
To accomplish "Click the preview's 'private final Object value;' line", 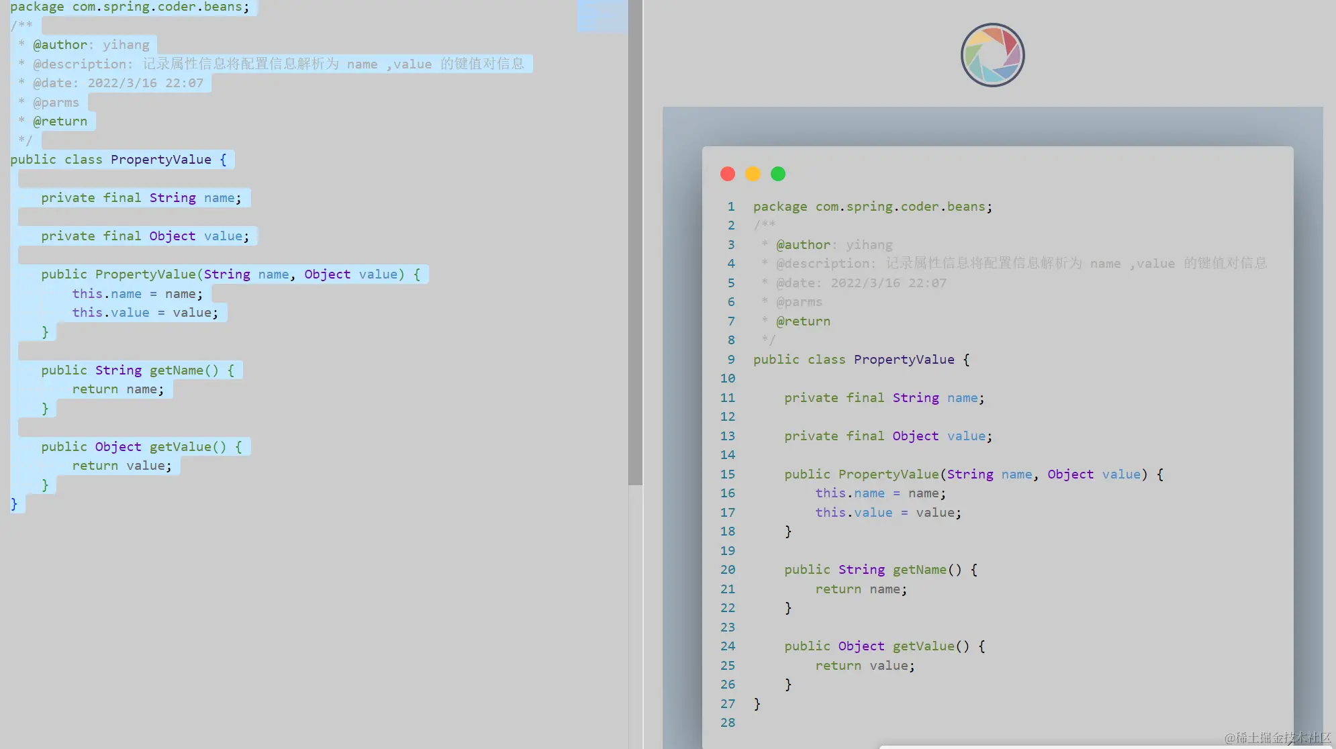I will pyautogui.click(x=888, y=436).
